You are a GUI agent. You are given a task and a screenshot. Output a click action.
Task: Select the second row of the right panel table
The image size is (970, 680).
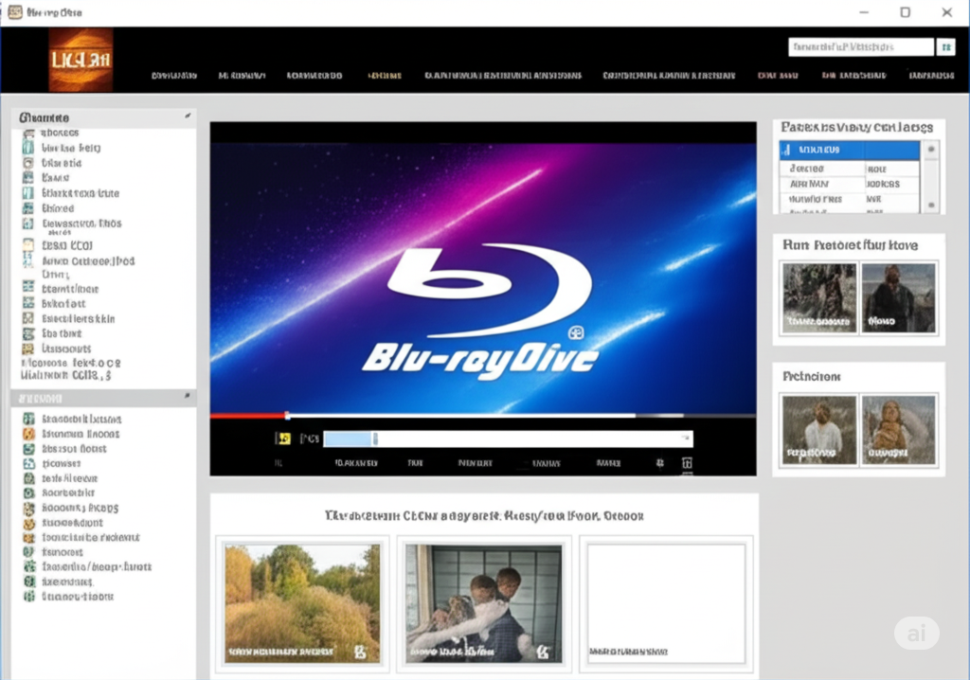(x=850, y=169)
